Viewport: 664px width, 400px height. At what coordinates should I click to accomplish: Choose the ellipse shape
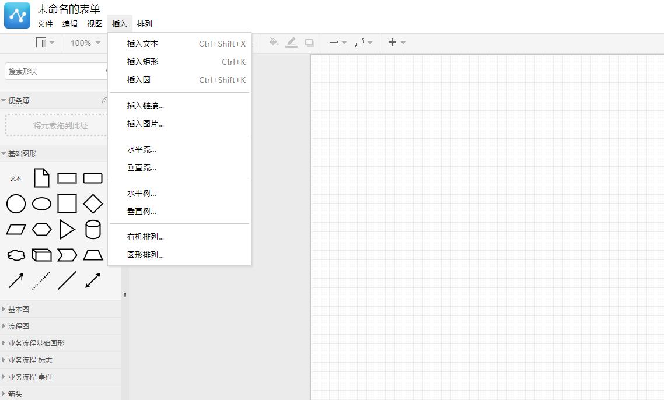tap(41, 203)
